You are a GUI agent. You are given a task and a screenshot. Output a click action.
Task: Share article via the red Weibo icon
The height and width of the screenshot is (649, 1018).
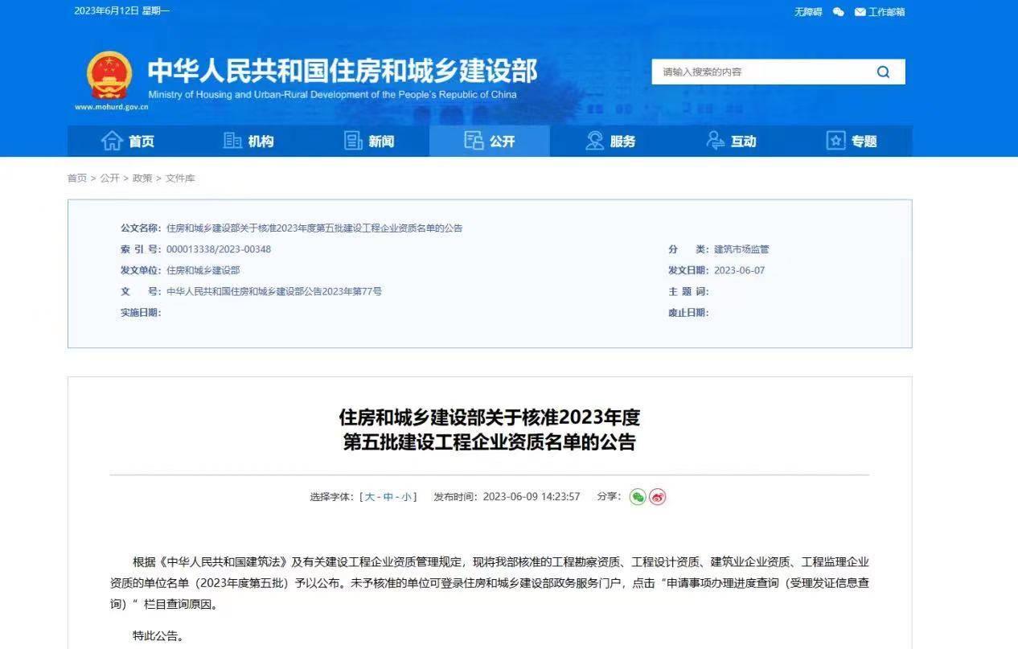658,497
